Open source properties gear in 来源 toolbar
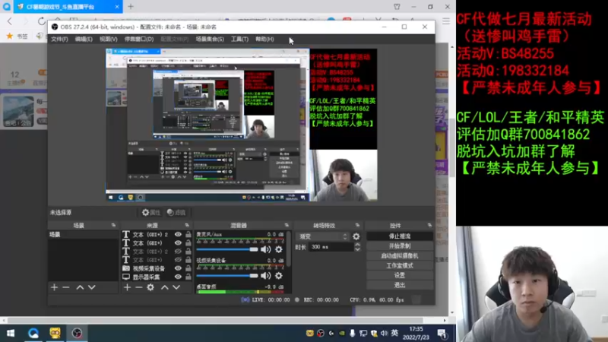This screenshot has width=608, height=342. point(150,287)
